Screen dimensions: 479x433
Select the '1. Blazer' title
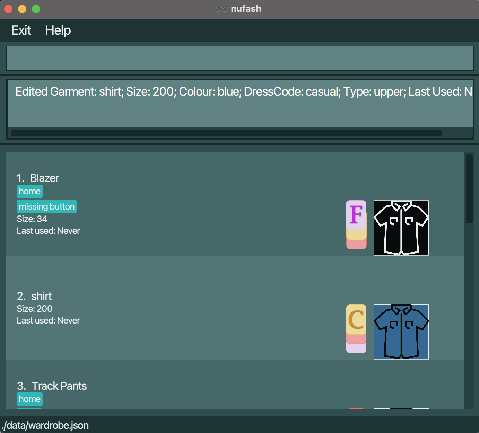click(x=38, y=178)
